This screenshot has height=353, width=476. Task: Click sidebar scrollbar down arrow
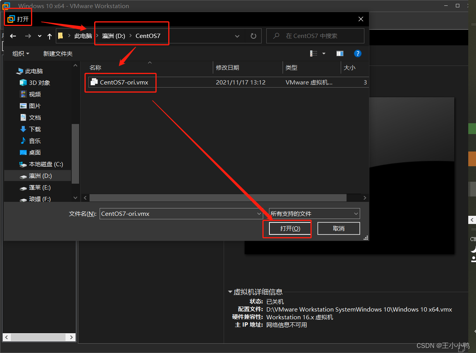[75, 198]
